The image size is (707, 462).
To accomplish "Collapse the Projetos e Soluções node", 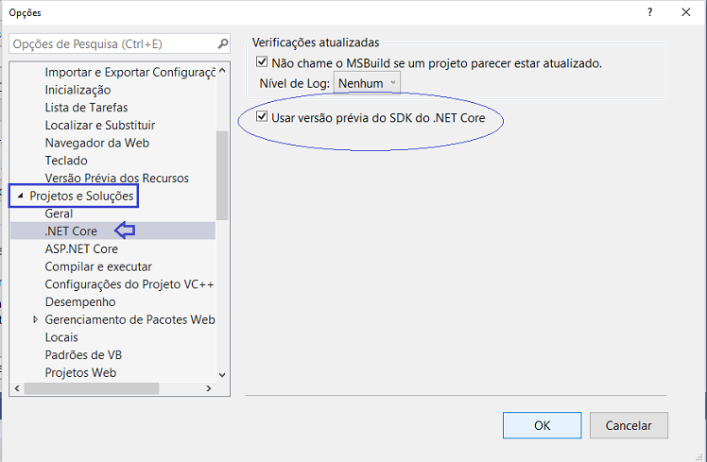I will coord(20,196).
